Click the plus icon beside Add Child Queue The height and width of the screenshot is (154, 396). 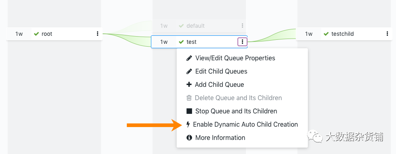click(189, 84)
